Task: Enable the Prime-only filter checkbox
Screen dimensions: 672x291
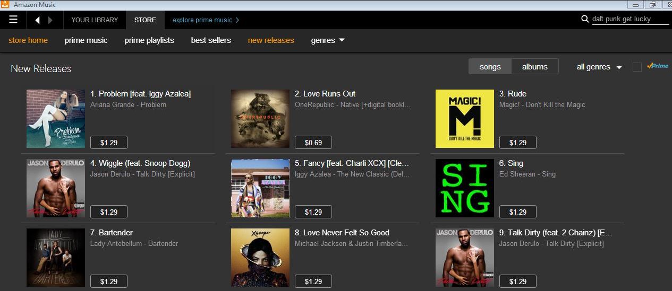Action: (x=637, y=67)
